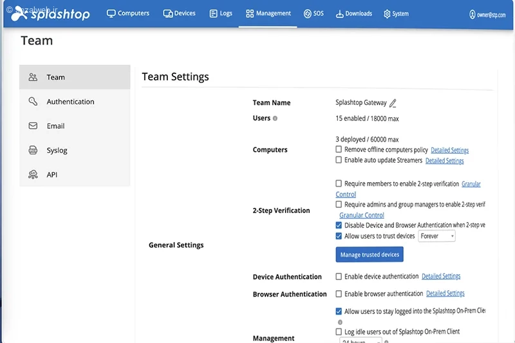
Task: Click the Team people icon in sidebar
Action: 33,77
